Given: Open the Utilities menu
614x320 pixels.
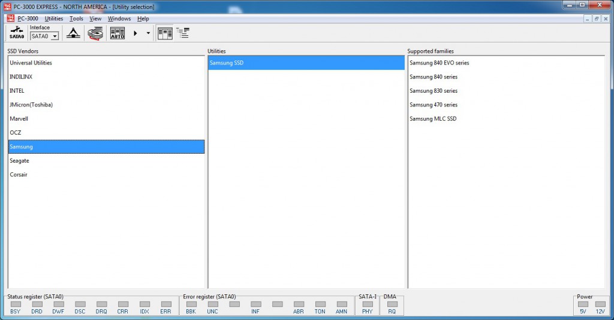Looking at the screenshot, I should click(53, 19).
